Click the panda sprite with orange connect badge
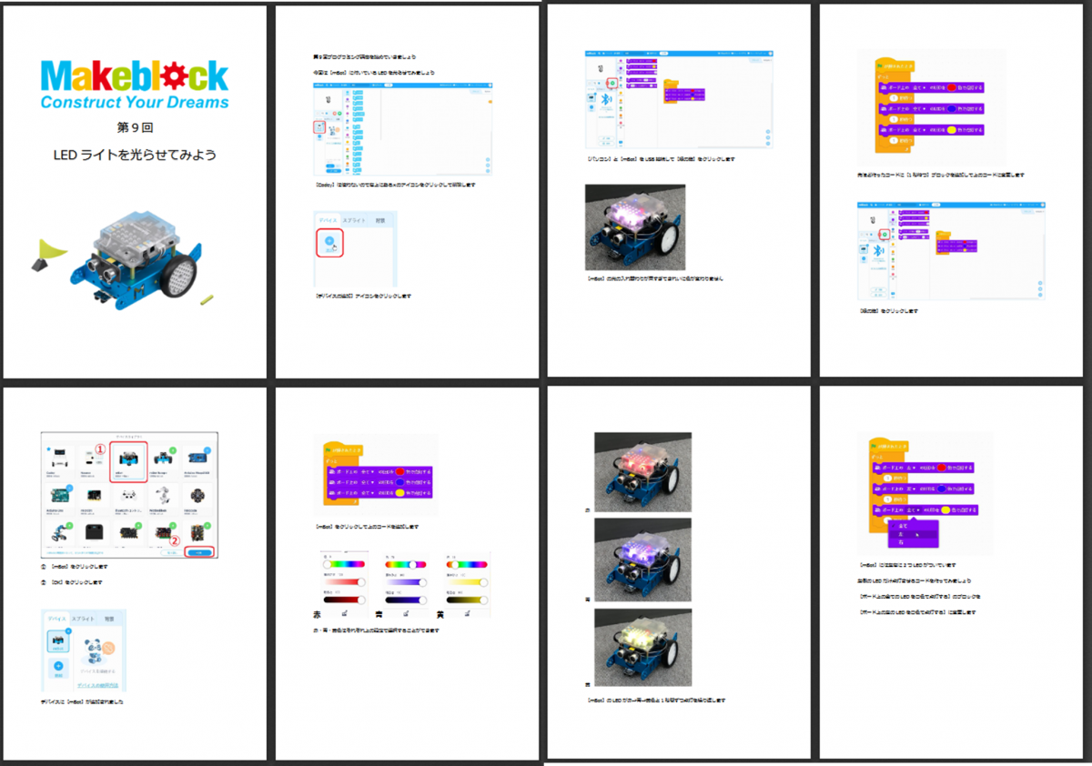 pos(98,650)
